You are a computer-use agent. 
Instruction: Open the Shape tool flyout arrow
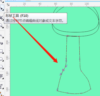3,10
